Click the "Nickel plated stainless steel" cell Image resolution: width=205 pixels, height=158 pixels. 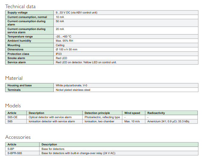click(x=73, y=90)
